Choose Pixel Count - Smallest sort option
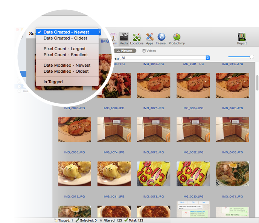The image size is (259, 223). [67, 55]
